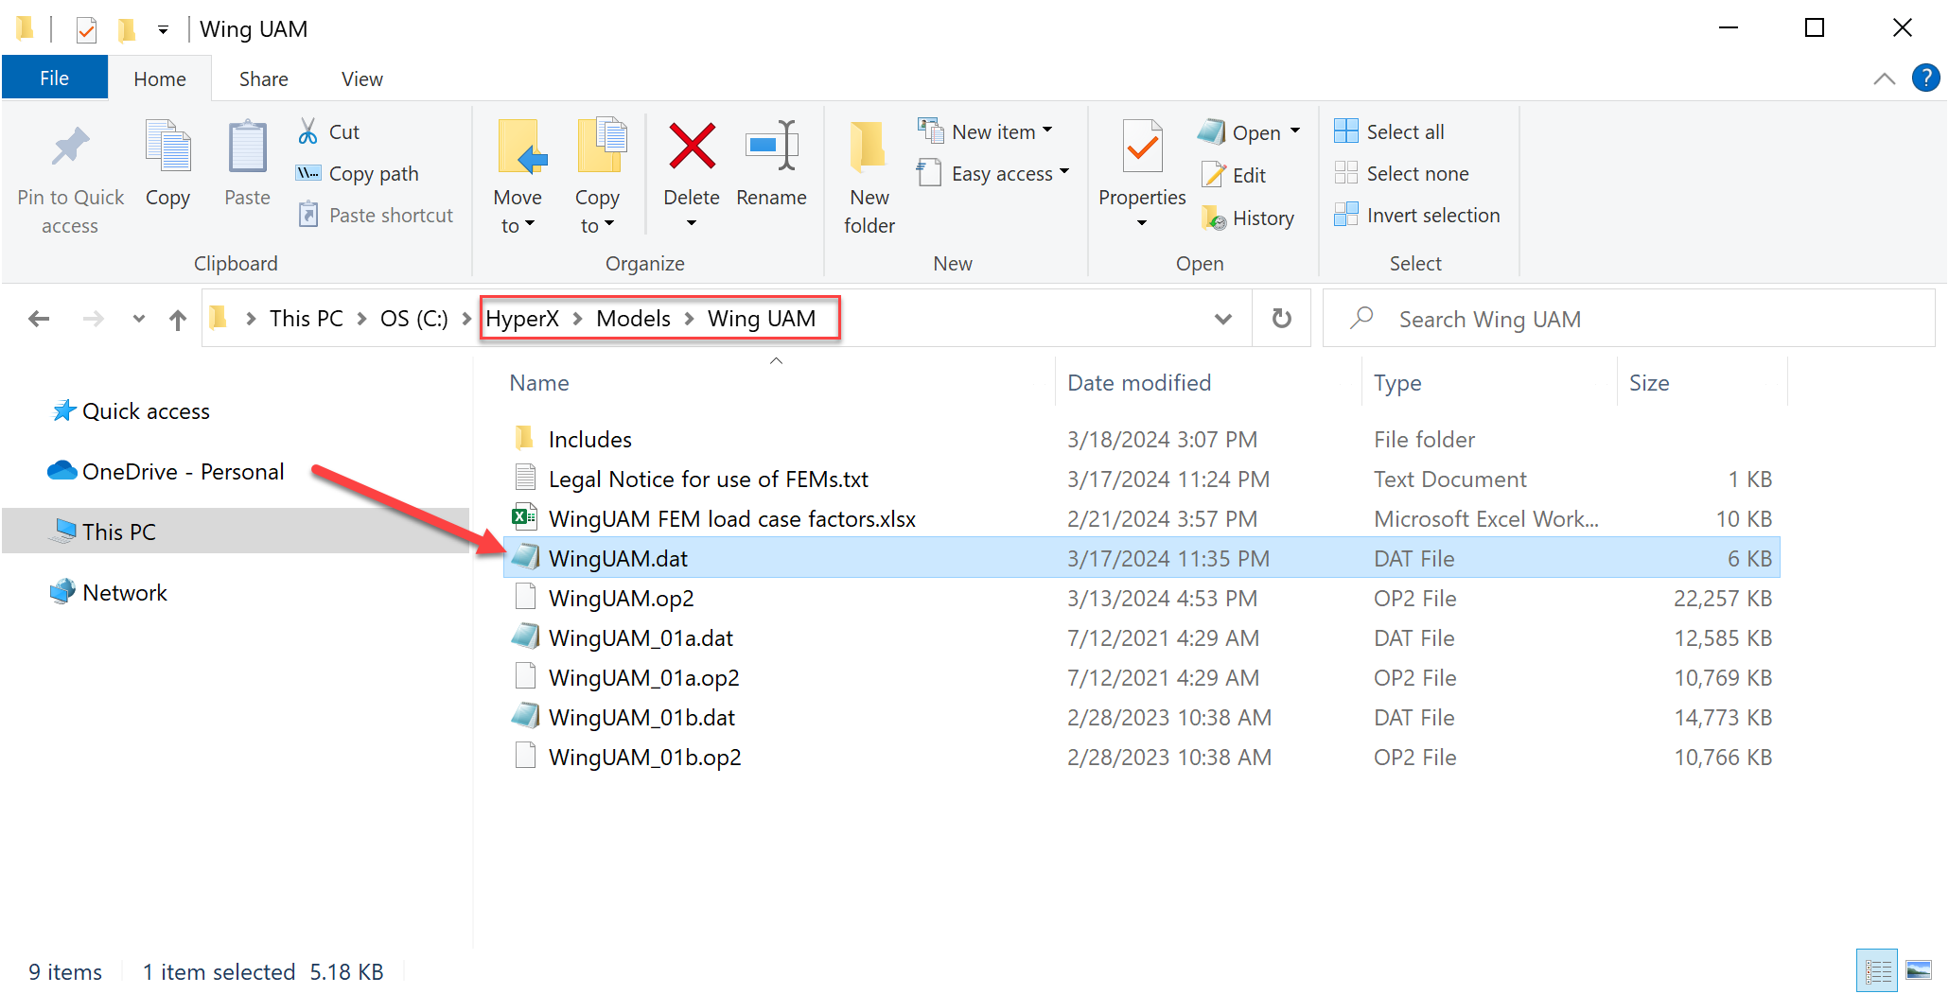Select the WingUAM_01a.op2 file
1949x994 pixels.
(1141, 678)
